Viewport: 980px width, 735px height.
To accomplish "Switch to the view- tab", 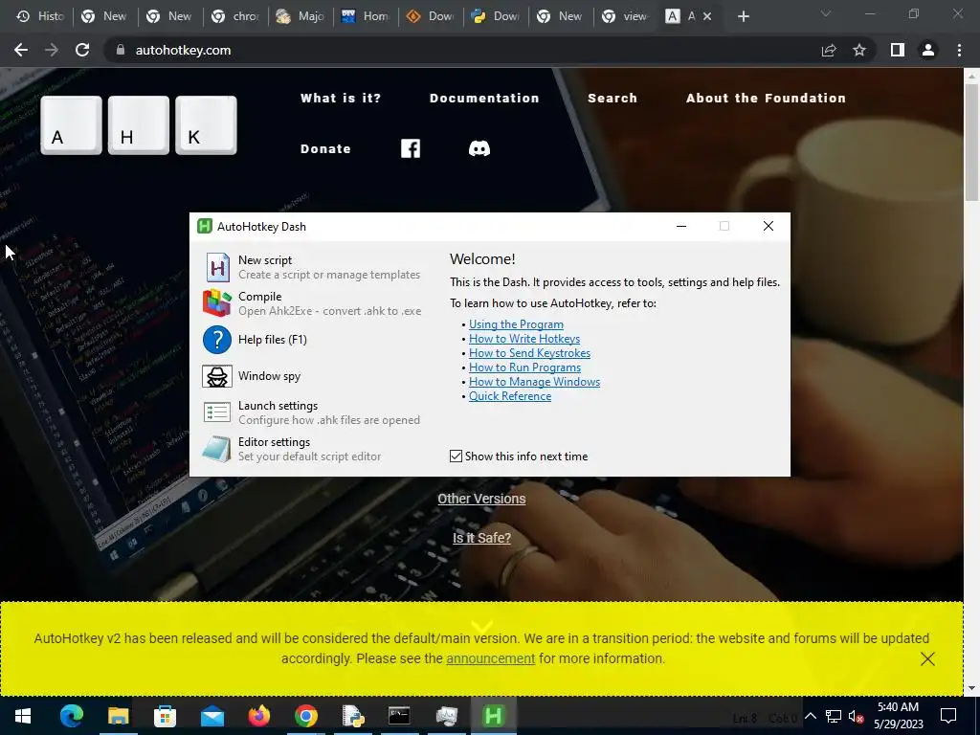I will coord(626,16).
